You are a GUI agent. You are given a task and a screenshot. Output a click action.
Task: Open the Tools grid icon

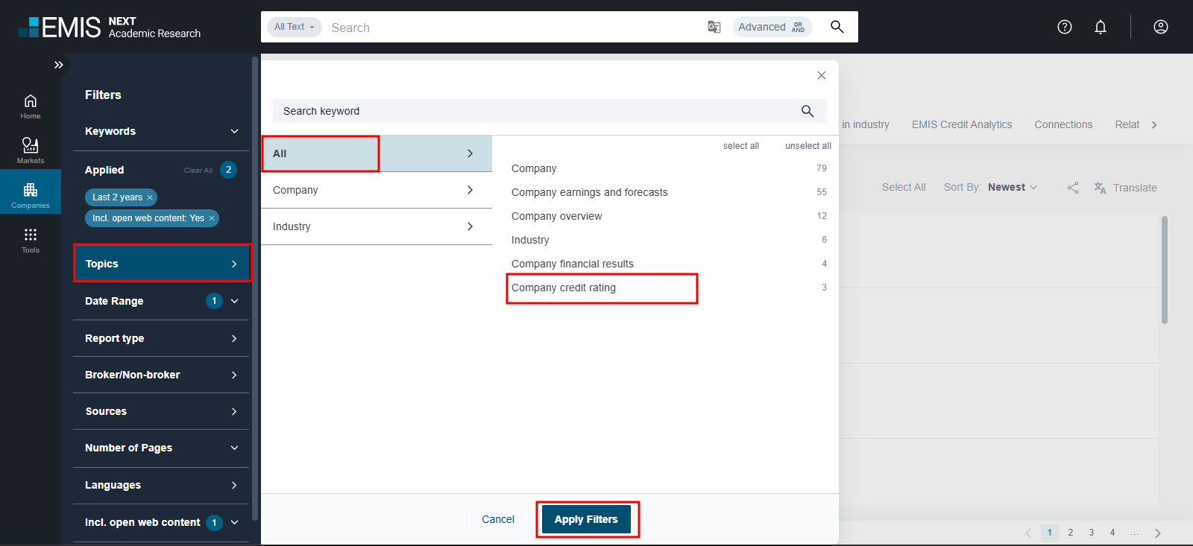(31, 240)
